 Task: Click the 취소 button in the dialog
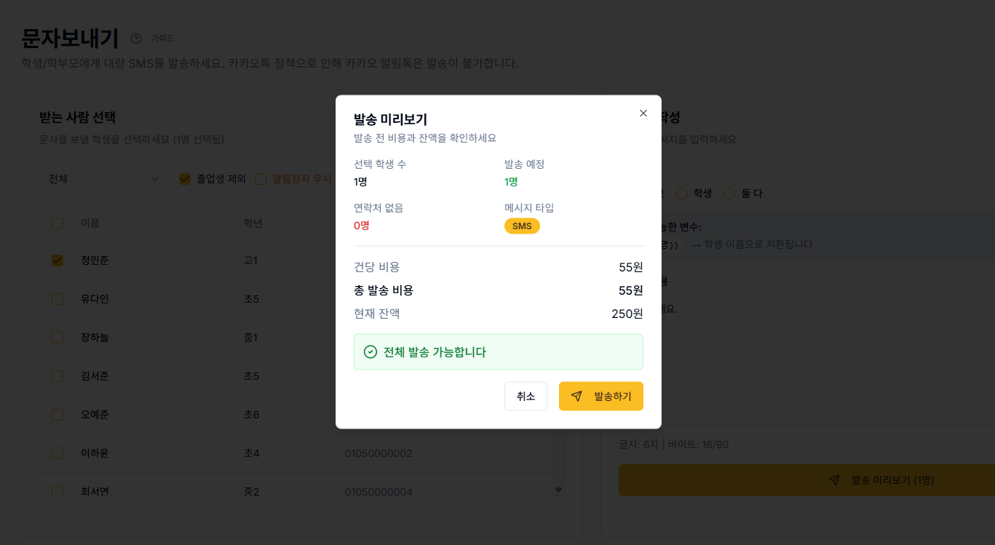coord(526,396)
